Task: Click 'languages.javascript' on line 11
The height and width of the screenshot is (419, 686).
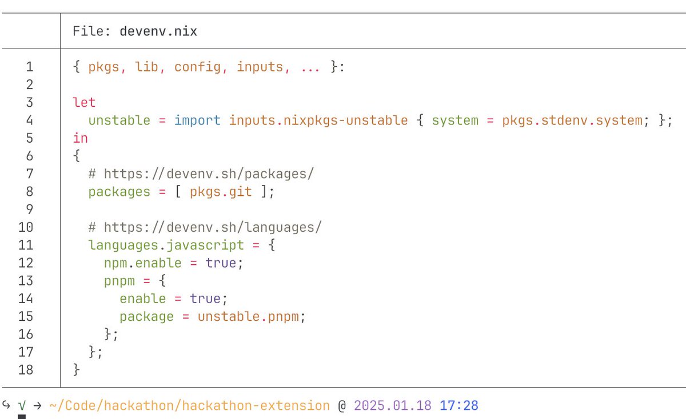Action: pos(166,245)
